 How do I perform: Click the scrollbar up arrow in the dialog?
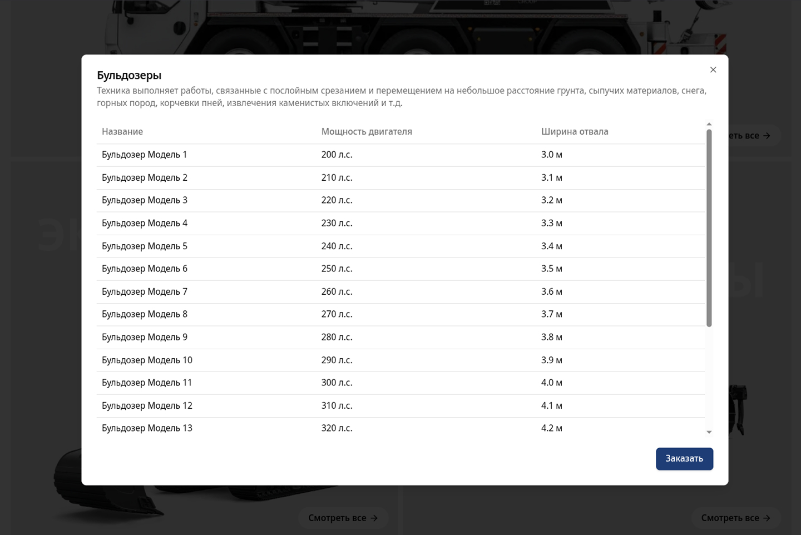(x=709, y=123)
